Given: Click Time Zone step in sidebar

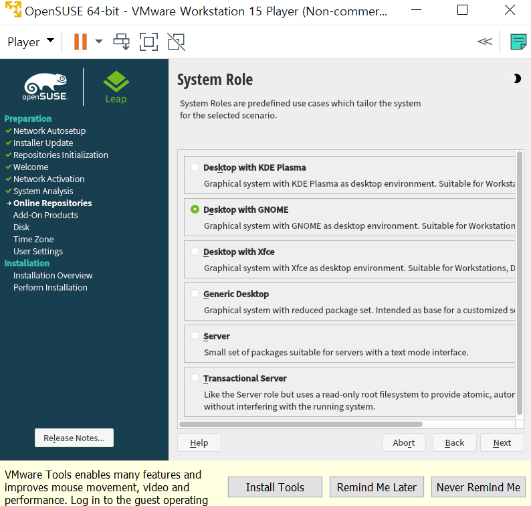Looking at the screenshot, I should [33, 239].
